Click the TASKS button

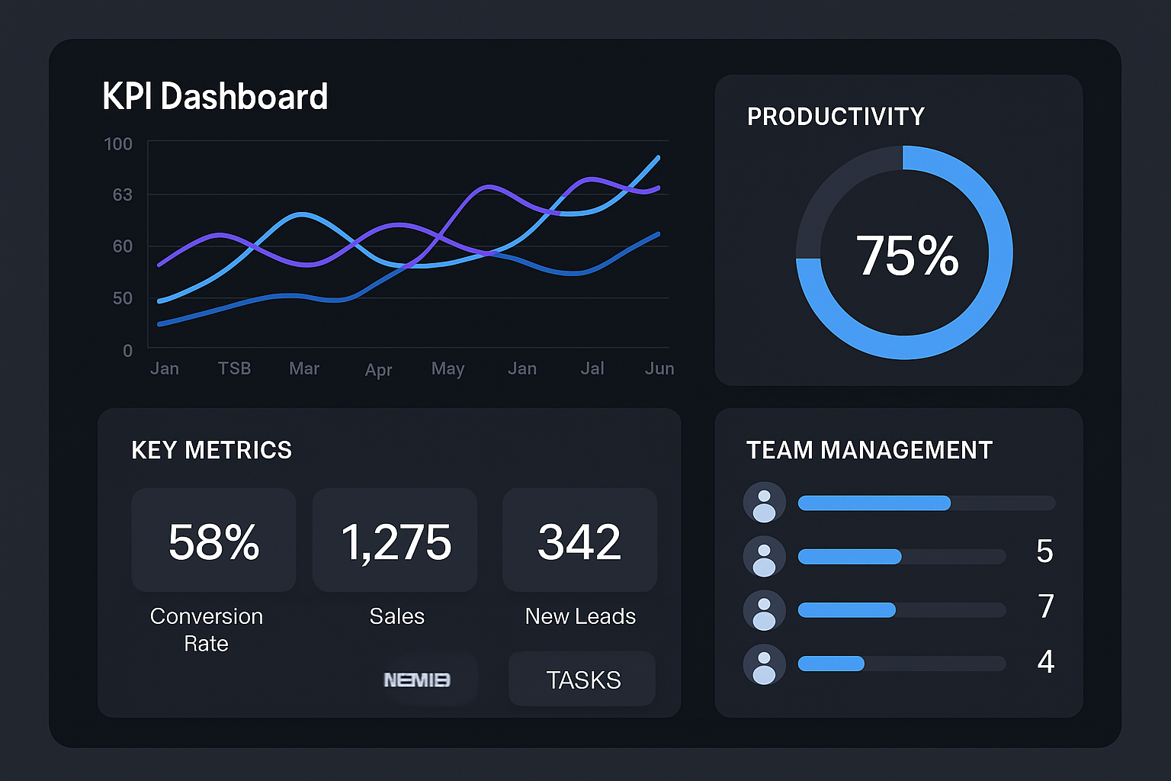pos(582,679)
